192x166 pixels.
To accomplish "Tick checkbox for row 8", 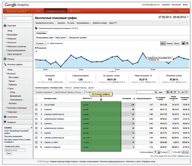I will (x=36, y=138).
